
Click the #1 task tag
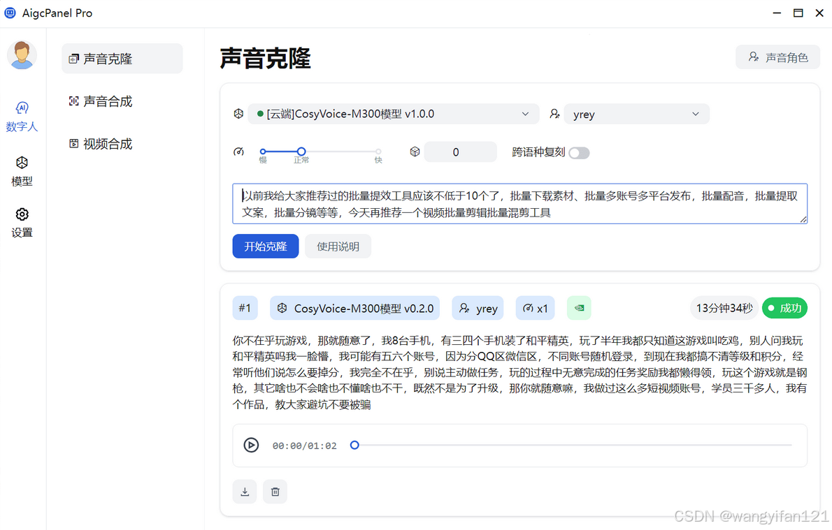point(245,308)
